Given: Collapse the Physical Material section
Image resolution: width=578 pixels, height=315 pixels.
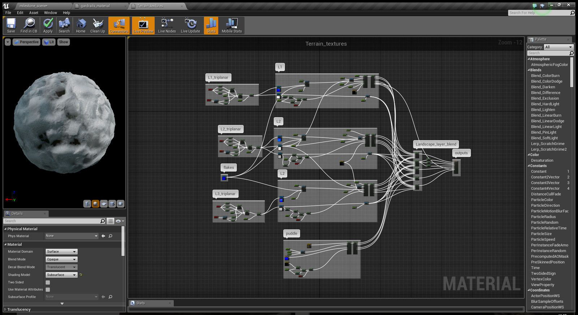Looking at the screenshot, I should 5,229.
